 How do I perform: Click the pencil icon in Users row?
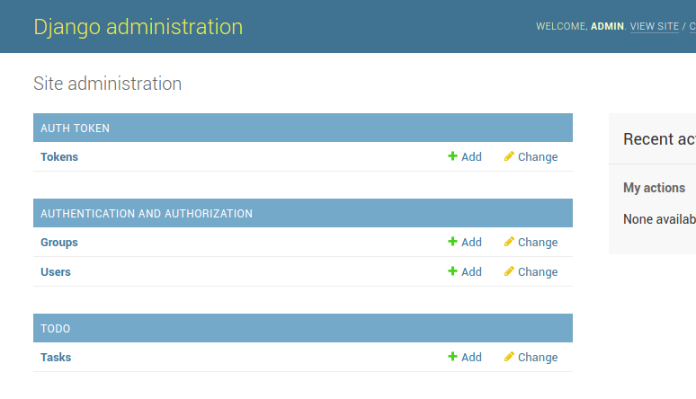click(509, 271)
